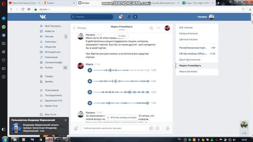253x142 pixels.
Task: Open FBI San Andreas Office conversation
Action: [x=197, y=54]
